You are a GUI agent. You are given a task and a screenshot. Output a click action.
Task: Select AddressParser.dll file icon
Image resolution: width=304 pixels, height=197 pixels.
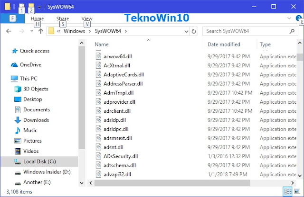(98, 84)
